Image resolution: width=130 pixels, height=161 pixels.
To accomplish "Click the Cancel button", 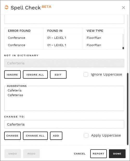I will click(80, 154).
